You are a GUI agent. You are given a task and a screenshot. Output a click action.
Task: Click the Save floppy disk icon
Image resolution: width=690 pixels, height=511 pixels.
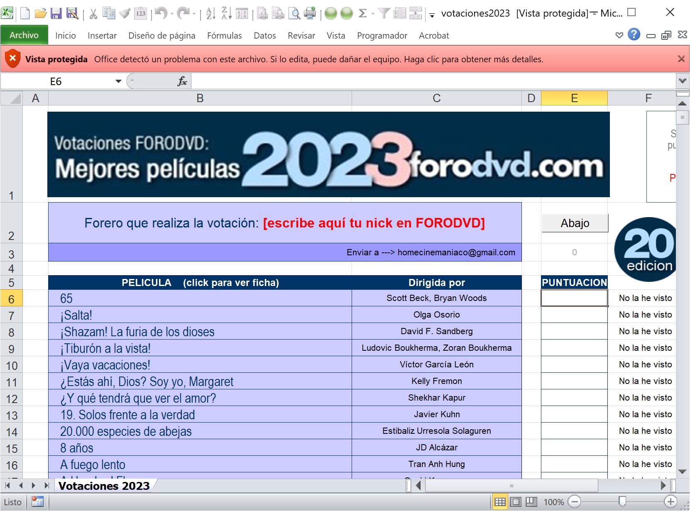point(56,13)
